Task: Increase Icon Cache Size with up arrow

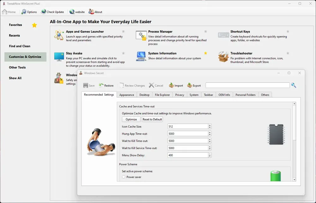Action: 210,125
